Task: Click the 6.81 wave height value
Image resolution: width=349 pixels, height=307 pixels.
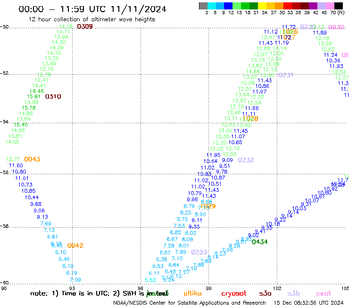Action: (52, 237)
